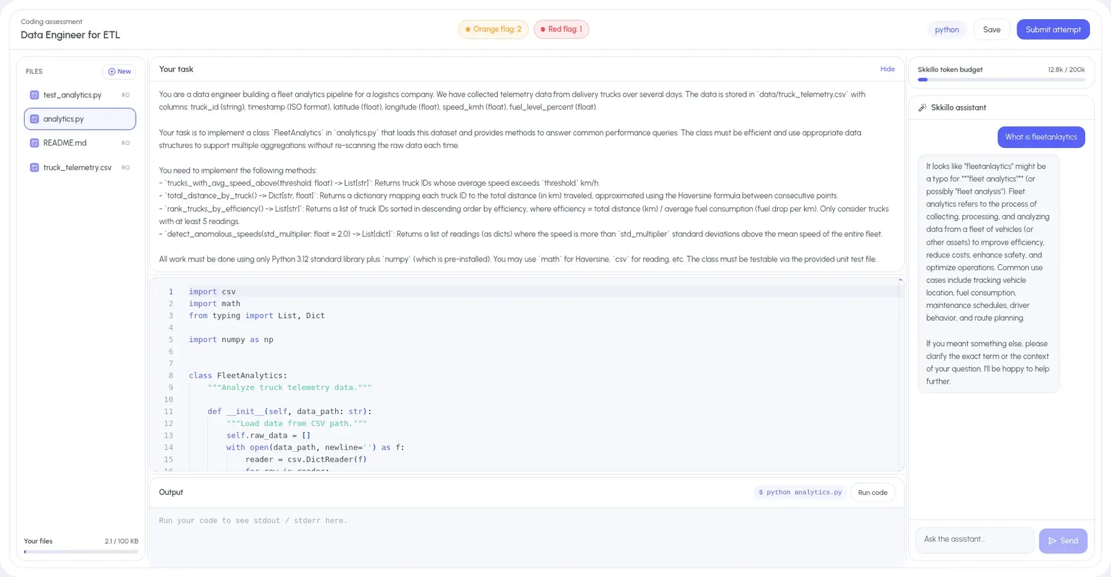1111x577 pixels.
Task: Click the 'Your task' heading
Action: click(176, 69)
